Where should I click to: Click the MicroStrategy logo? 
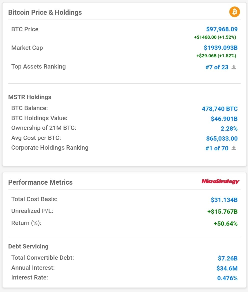(221, 181)
